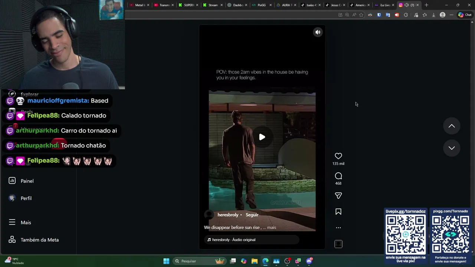Click the Painel bar chart icon
This screenshot has height=267, width=475.
coord(12,181)
